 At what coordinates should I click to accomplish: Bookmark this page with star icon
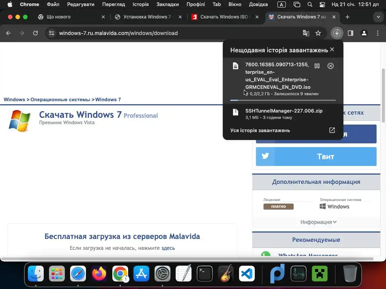click(x=318, y=33)
